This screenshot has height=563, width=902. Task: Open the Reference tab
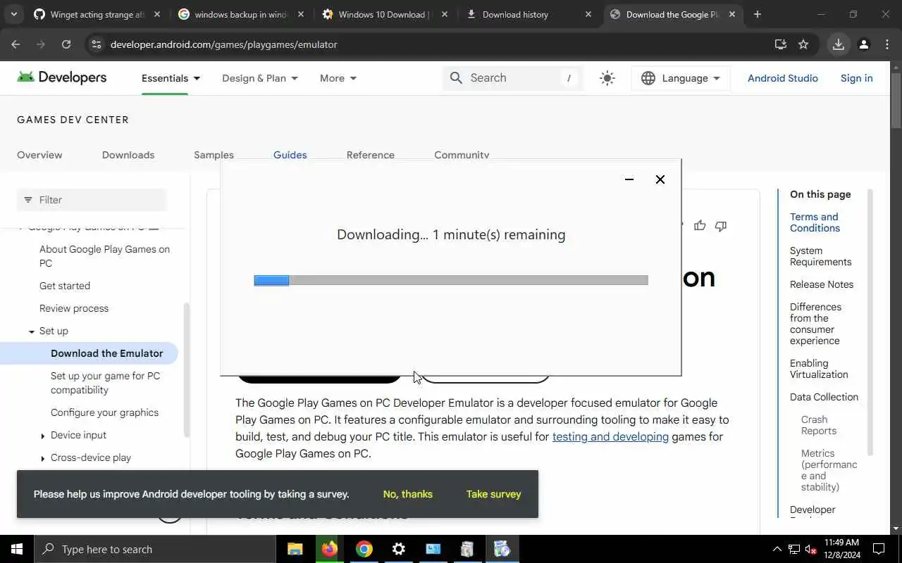tap(371, 155)
